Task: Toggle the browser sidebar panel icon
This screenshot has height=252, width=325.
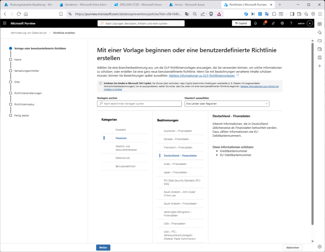Action: (x=292, y=14)
